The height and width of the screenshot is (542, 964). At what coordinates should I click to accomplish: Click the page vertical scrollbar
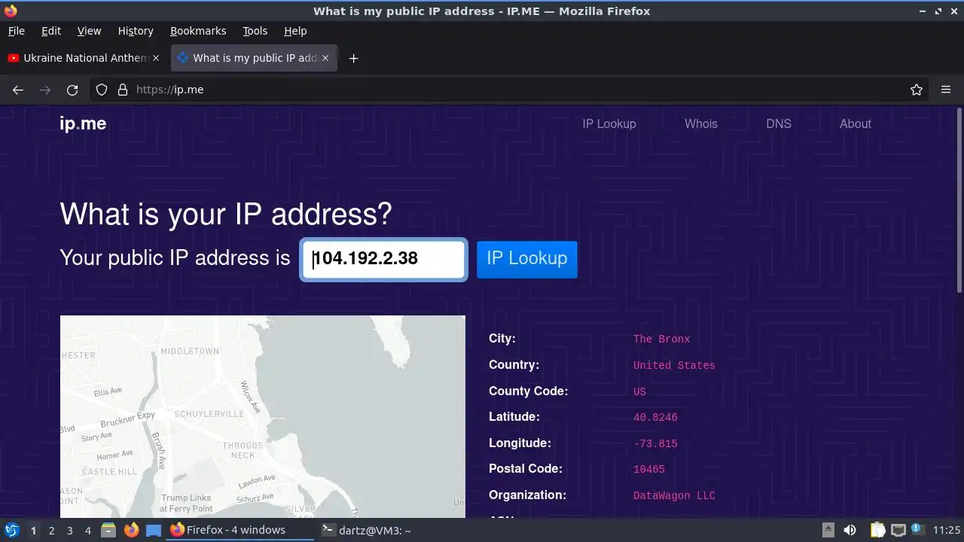(959, 200)
